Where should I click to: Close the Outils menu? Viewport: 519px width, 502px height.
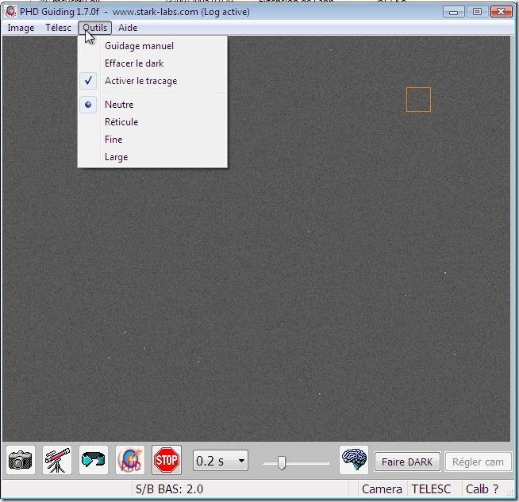[95, 28]
